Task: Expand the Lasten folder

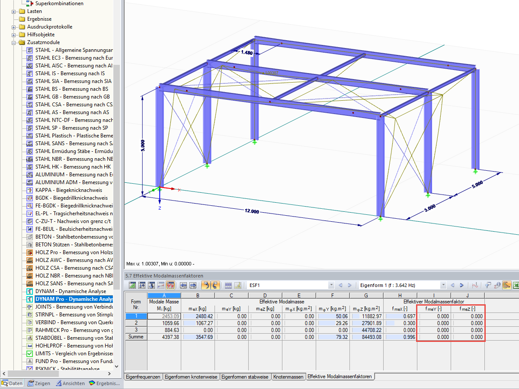Action: click(14, 11)
